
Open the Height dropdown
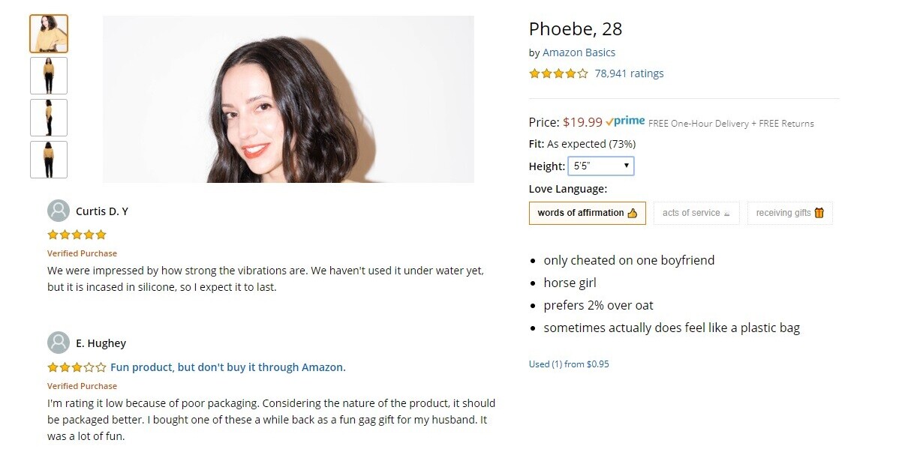coord(600,166)
